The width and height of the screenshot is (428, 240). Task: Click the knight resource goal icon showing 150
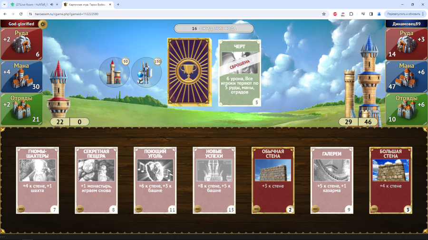tap(146, 73)
